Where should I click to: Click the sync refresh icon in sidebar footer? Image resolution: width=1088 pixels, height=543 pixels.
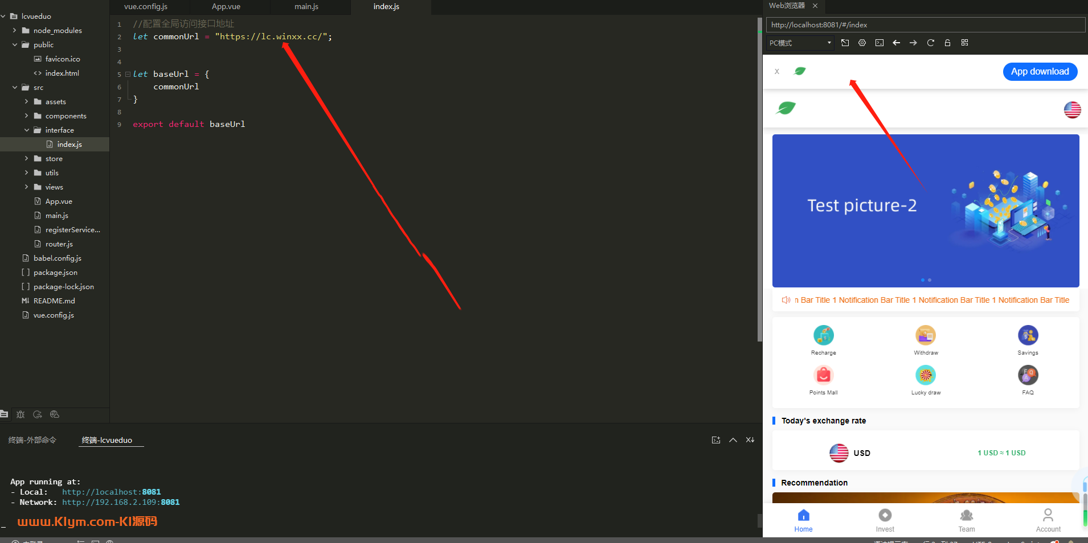[38, 414]
